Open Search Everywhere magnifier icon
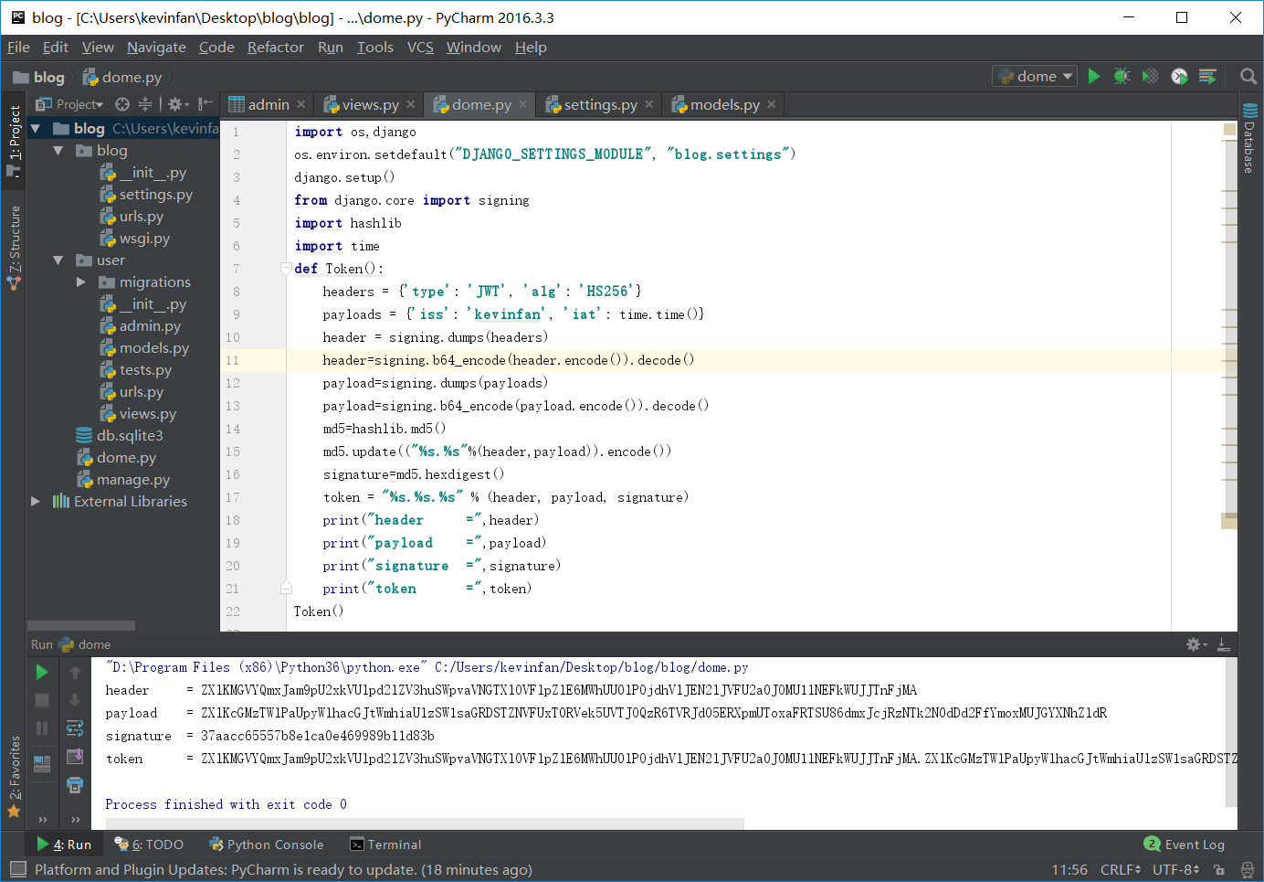 pyautogui.click(x=1248, y=77)
